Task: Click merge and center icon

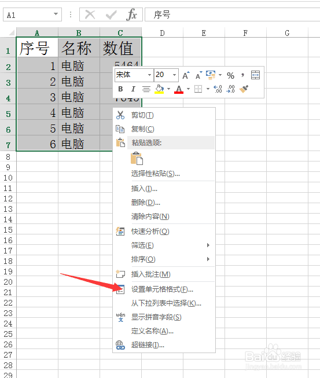Action: coord(255,75)
